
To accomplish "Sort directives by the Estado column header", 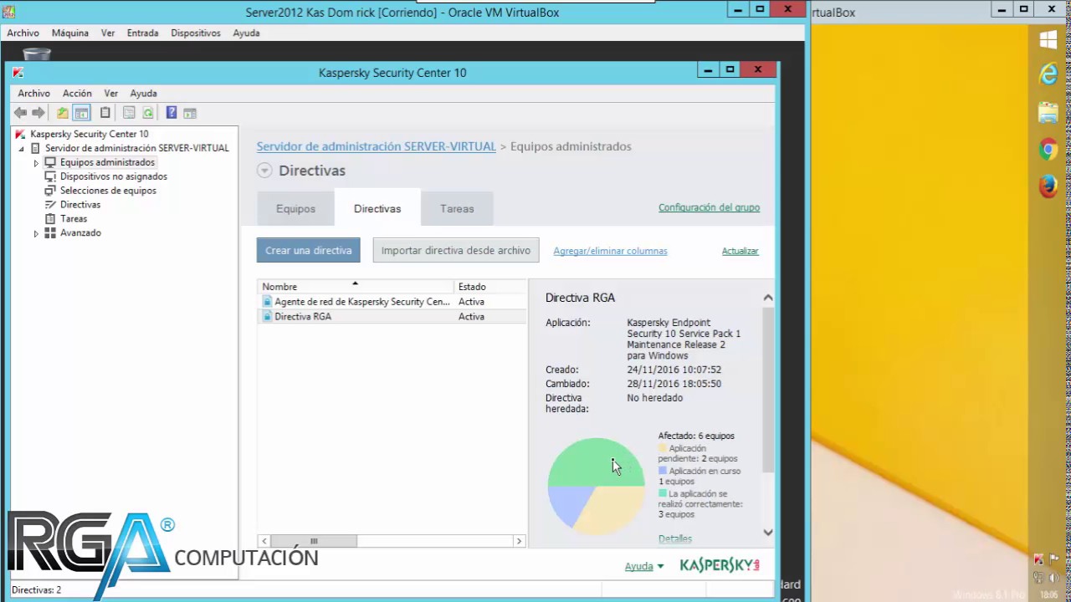I will coord(491,287).
